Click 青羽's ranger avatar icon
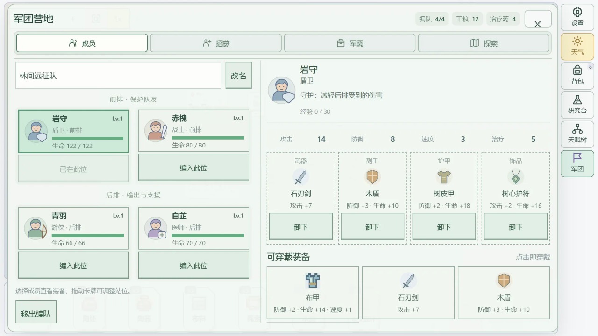This screenshot has width=598, height=336. click(36, 228)
